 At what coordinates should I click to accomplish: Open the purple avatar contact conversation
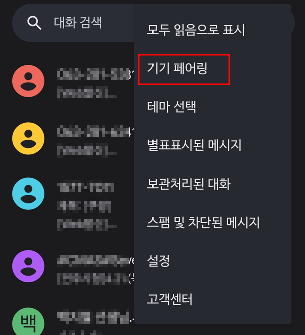(28, 266)
